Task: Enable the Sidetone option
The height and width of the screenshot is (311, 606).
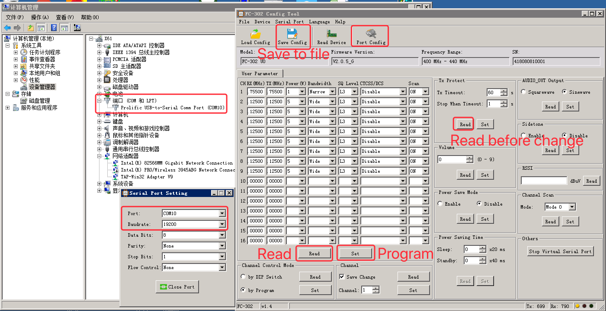Action: pyautogui.click(x=524, y=136)
